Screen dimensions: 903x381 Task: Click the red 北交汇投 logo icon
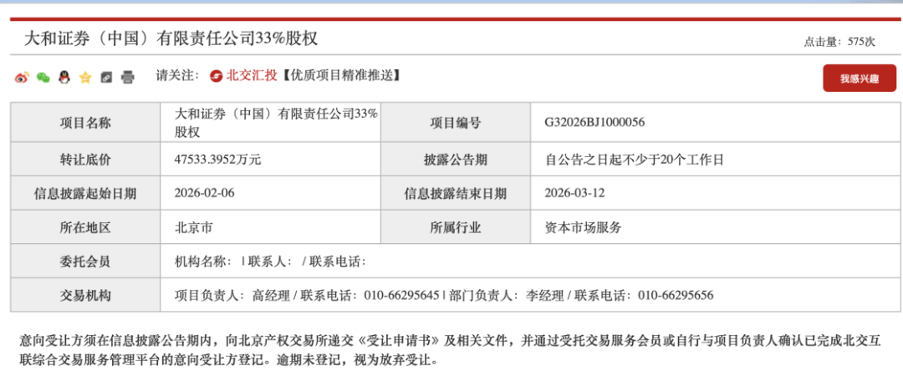(x=217, y=76)
